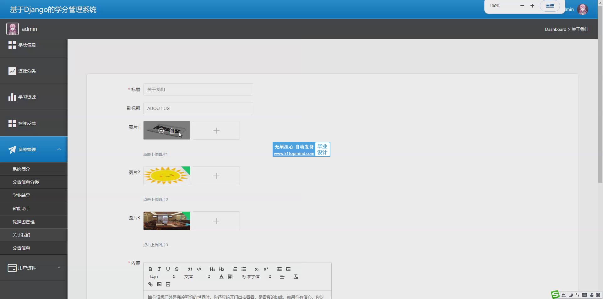The height and width of the screenshot is (299, 603).
Task: Open the 学业辅导 submenu item
Action: [x=34, y=195]
